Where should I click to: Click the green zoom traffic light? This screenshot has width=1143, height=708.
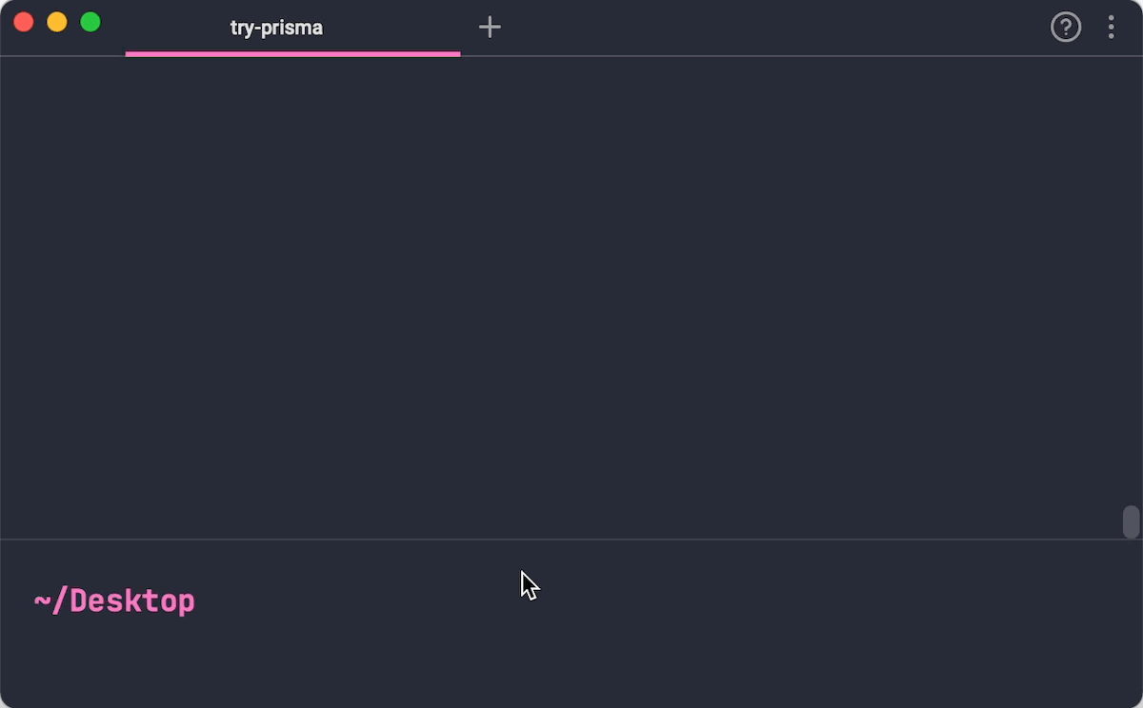(x=90, y=21)
